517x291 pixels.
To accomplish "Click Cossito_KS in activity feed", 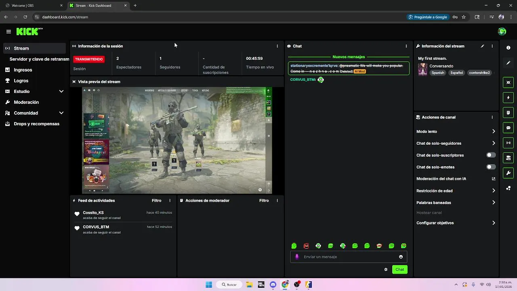I will click(93, 213).
